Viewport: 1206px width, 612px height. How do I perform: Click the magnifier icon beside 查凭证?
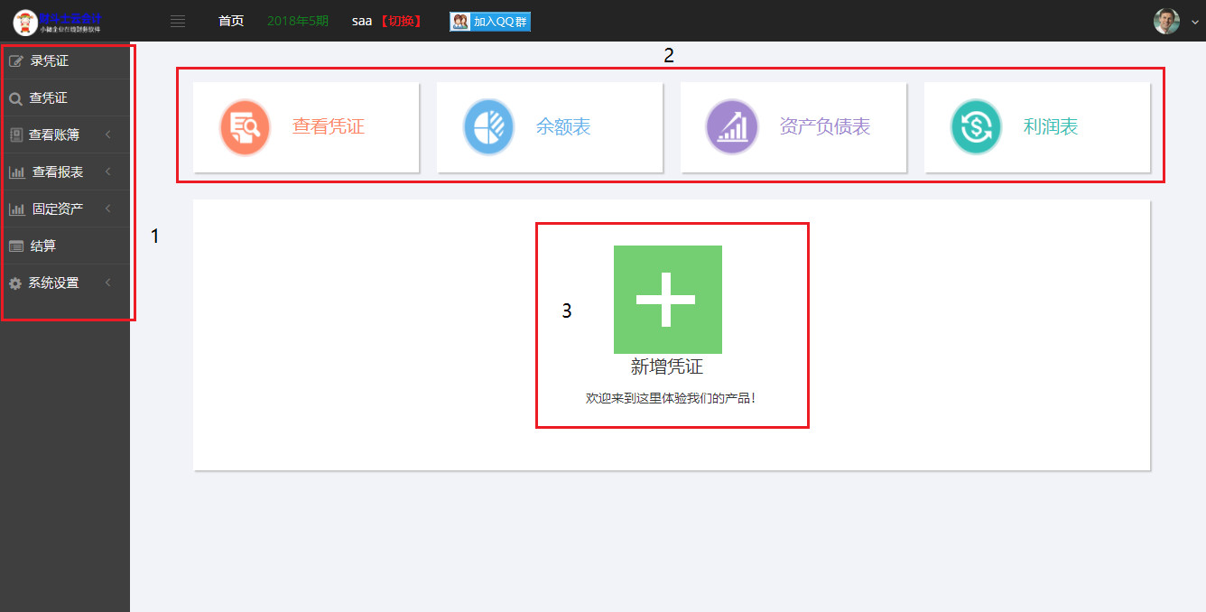point(15,98)
